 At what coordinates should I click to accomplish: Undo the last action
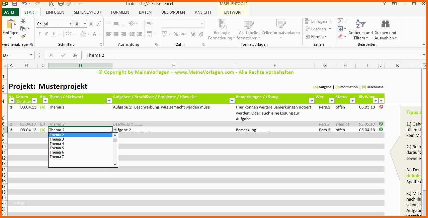pyautogui.click(x=24, y=4)
